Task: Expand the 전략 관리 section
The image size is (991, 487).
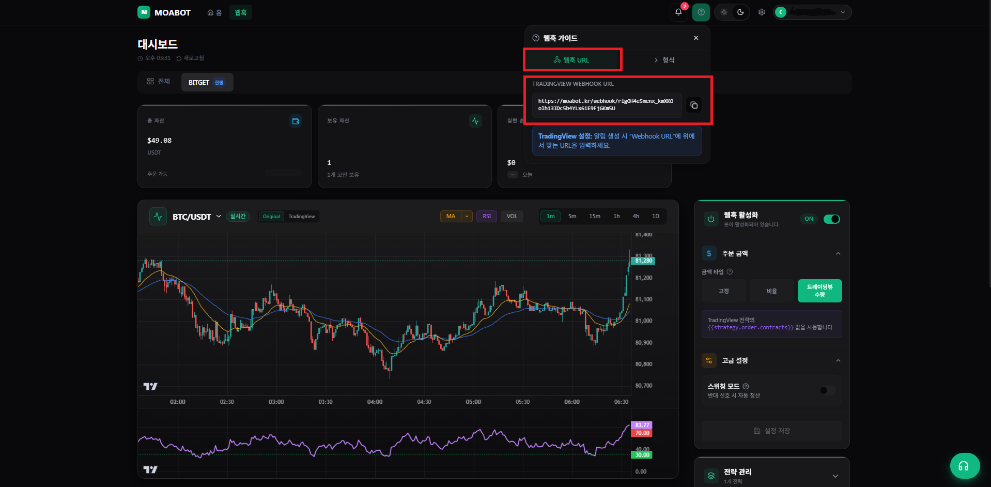Action: point(835,476)
